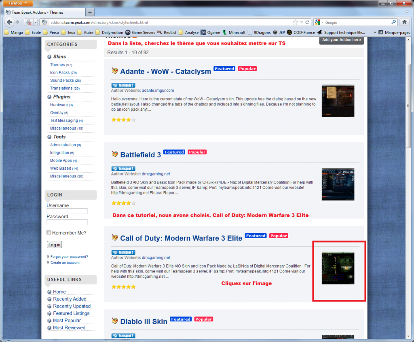The height and width of the screenshot is (342, 414).
Task: Rate Adante WoW Cataclysm via stars
Action: [x=124, y=120]
